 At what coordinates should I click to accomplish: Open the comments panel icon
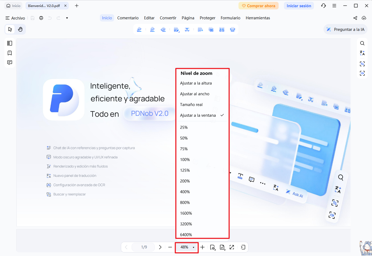coord(10,63)
